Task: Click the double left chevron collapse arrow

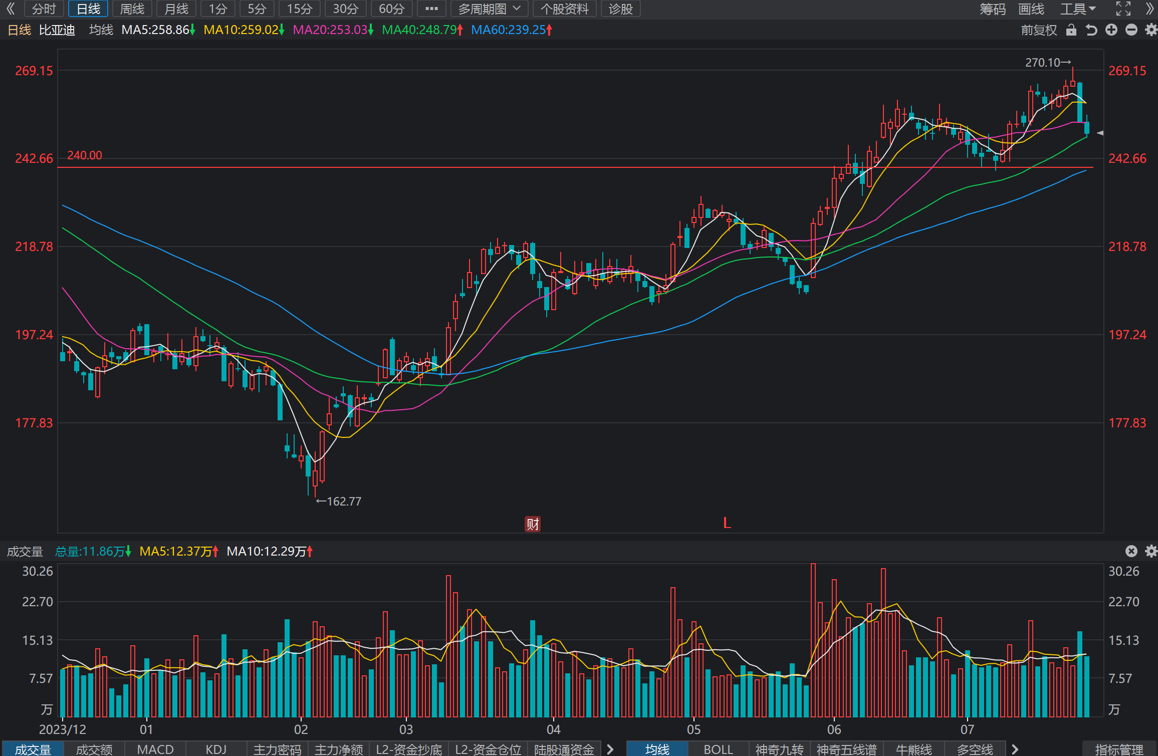Action: pos(11,9)
